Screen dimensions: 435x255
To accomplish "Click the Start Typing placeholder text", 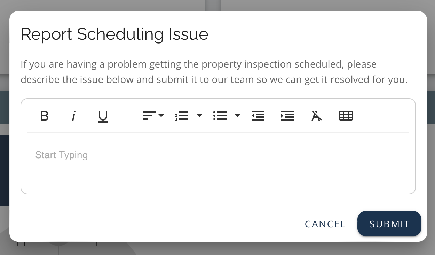I will pos(62,155).
